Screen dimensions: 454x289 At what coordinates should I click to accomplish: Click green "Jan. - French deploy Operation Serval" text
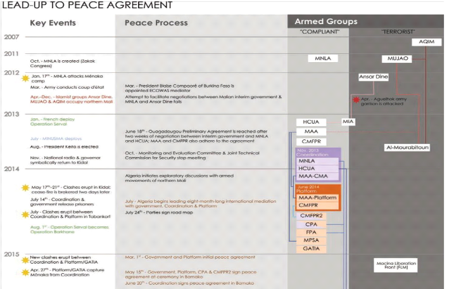[x=53, y=122]
